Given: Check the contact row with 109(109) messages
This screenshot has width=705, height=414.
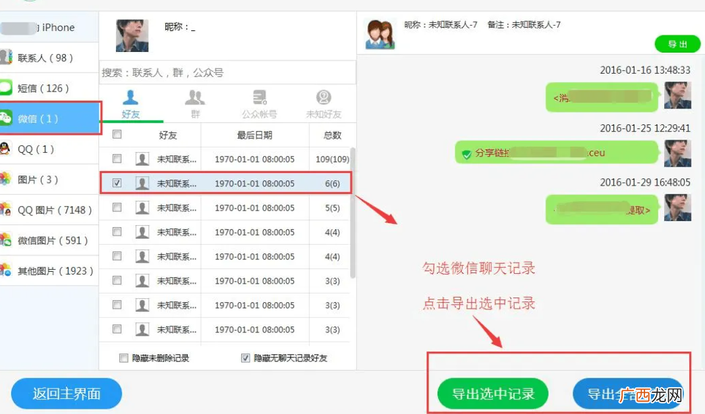Looking at the screenshot, I should pos(117,159).
